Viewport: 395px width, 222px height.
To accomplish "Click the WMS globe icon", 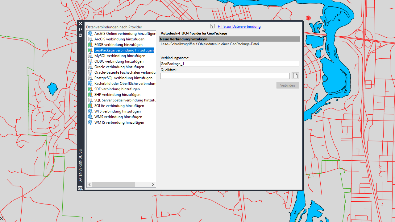I will 90,117.
